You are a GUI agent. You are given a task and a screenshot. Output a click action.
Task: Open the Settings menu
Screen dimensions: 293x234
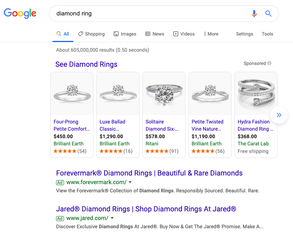pos(244,34)
